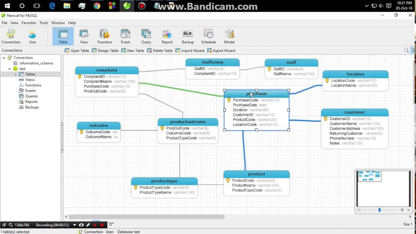The width and height of the screenshot is (416, 234).
Task: Launch the Export Wizard
Action: [221, 51]
